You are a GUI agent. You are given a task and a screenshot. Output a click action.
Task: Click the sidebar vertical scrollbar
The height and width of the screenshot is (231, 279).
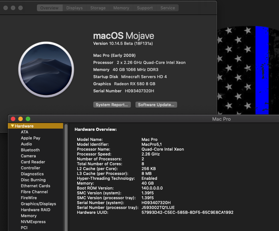click(x=66, y=178)
